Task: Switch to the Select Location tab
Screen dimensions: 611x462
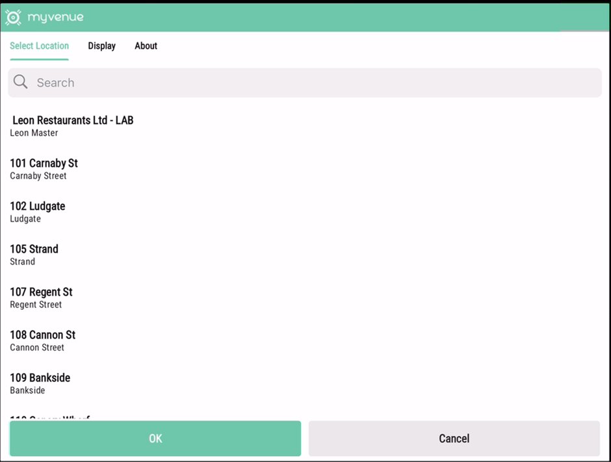Action: click(39, 46)
